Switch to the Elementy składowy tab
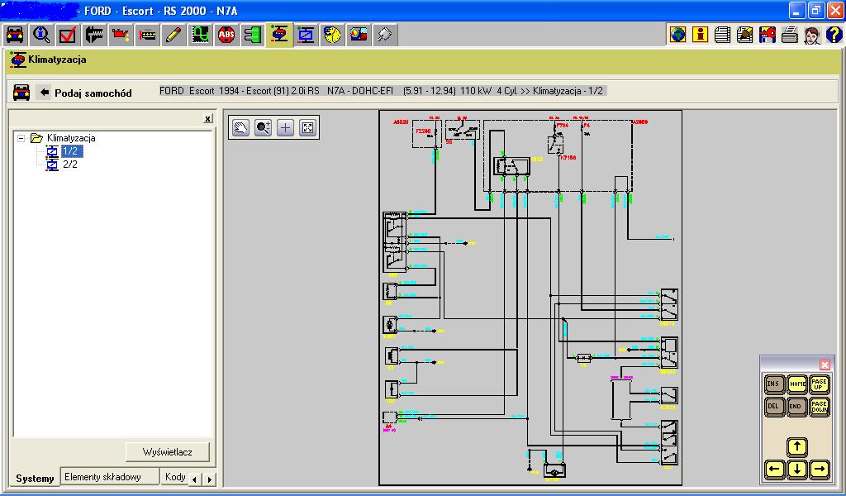Viewport: 846px width, 496px height. click(x=110, y=477)
